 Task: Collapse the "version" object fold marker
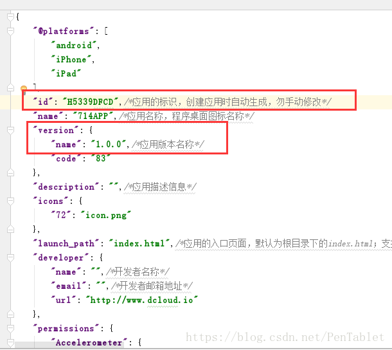[x=10, y=130]
